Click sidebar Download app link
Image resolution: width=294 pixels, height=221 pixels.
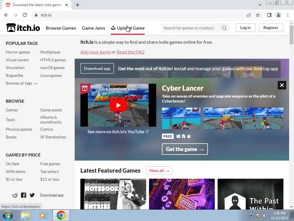pos(52,195)
